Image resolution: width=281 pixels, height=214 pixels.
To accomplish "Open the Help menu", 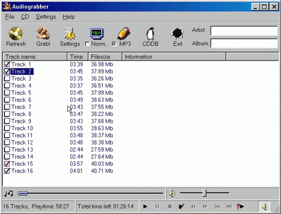I will tap(69, 17).
